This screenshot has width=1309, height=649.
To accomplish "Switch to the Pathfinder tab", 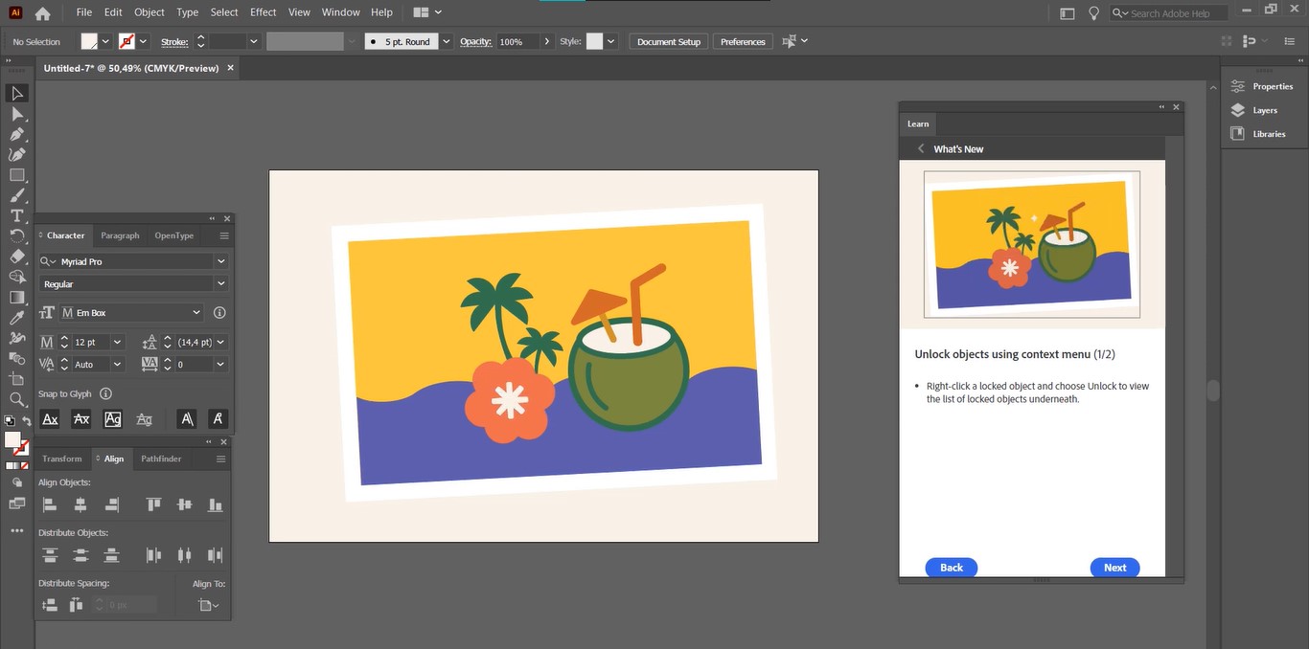I will click(161, 459).
